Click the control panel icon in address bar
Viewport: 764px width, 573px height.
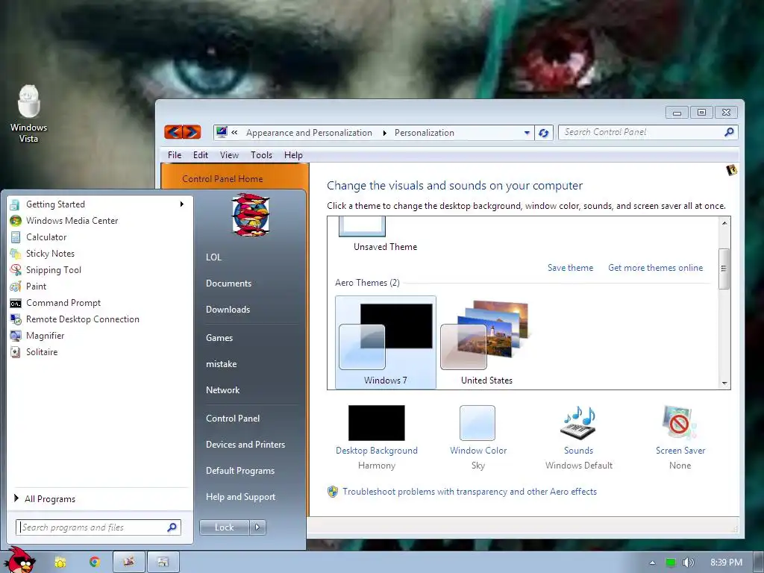click(222, 132)
